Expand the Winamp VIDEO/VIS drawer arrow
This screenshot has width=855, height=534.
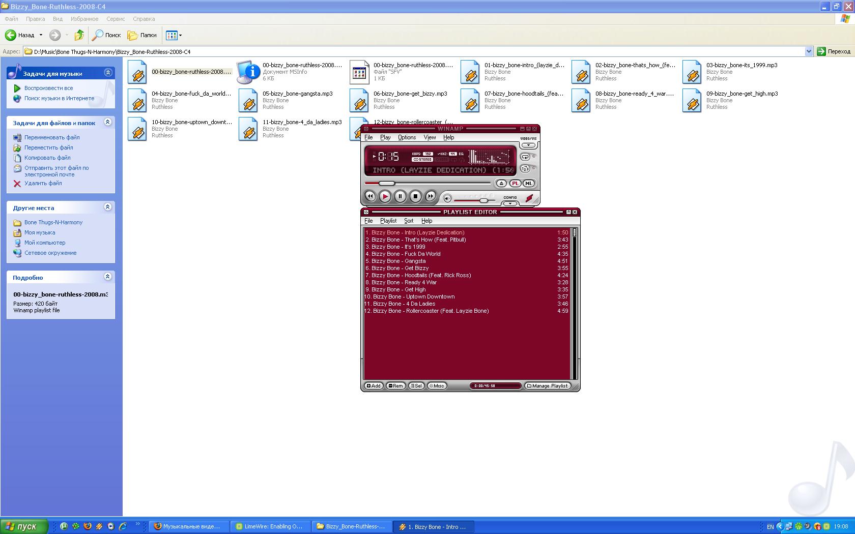click(528, 145)
